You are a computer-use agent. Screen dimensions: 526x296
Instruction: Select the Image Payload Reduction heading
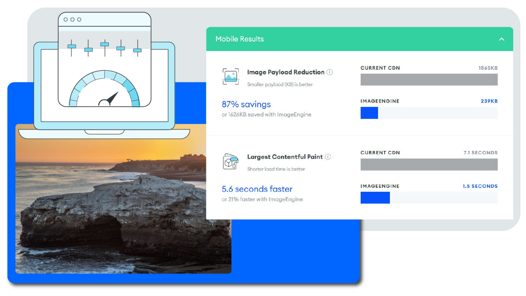(x=285, y=72)
